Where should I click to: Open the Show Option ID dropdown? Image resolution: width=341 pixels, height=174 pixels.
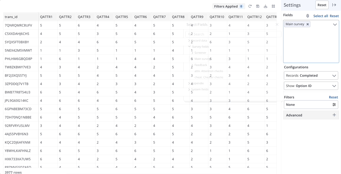click(311, 86)
